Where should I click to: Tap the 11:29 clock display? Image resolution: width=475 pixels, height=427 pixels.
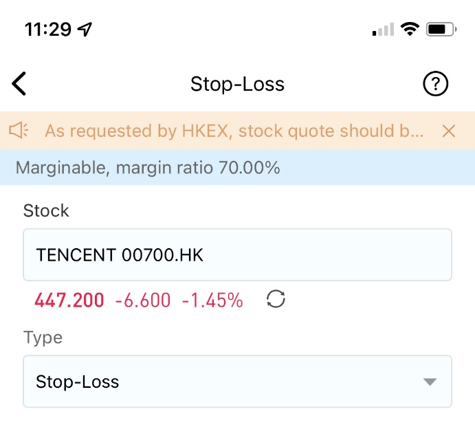pyautogui.click(x=48, y=30)
